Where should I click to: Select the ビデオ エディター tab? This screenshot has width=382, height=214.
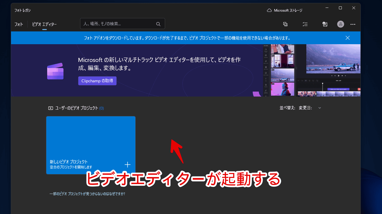(44, 24)
